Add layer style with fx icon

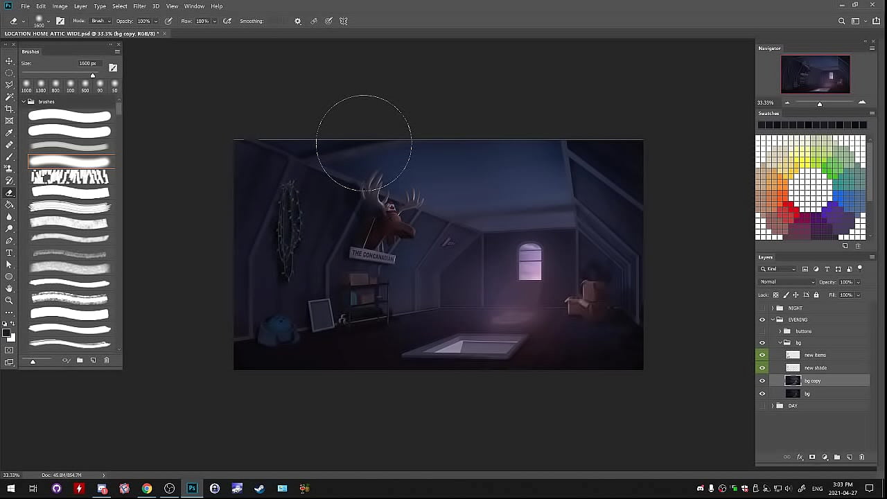click(x=800, y=457)
